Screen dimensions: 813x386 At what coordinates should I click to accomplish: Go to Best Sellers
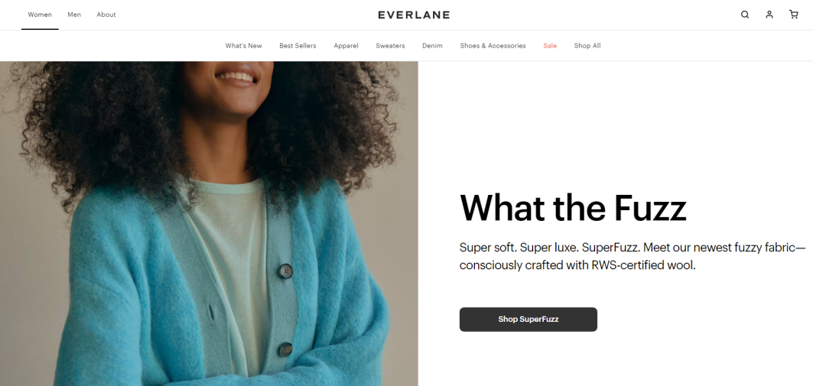[x=298, y=46]
